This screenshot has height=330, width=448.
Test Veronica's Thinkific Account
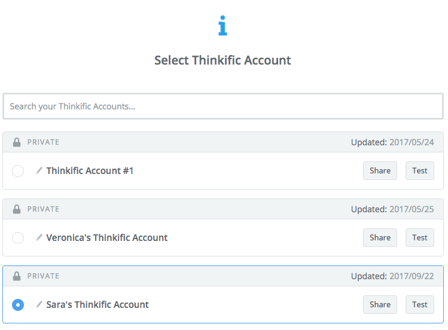coord(420,237)
